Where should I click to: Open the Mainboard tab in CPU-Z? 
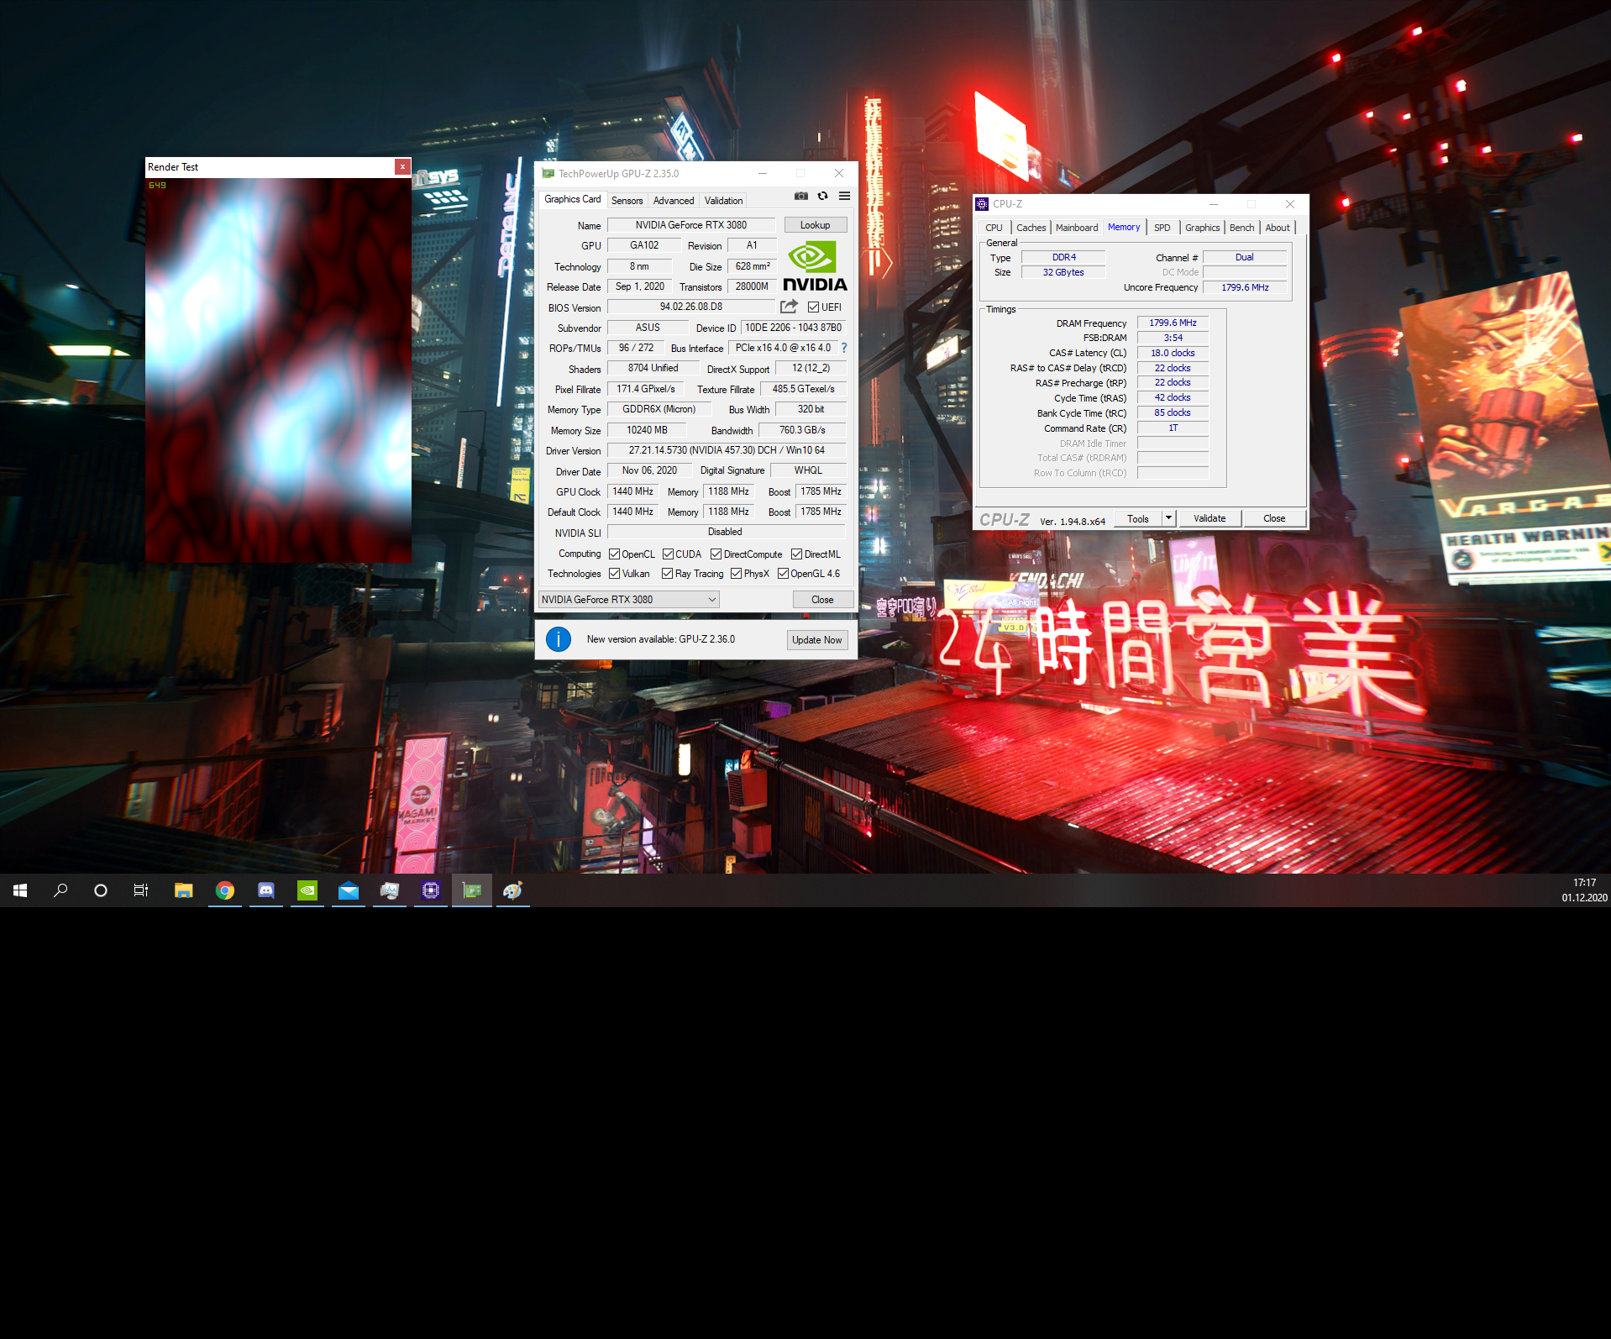point(1077,228)
